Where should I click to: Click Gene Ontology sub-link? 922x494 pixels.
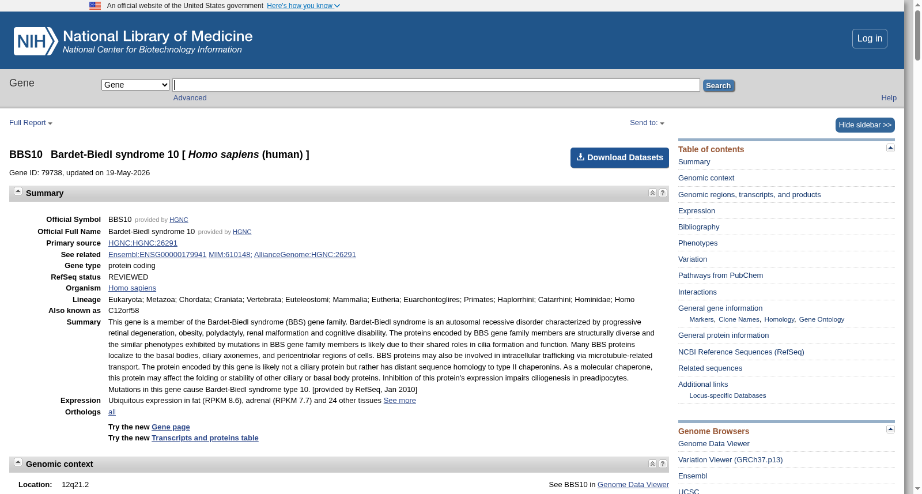click(x=822, y=319)
